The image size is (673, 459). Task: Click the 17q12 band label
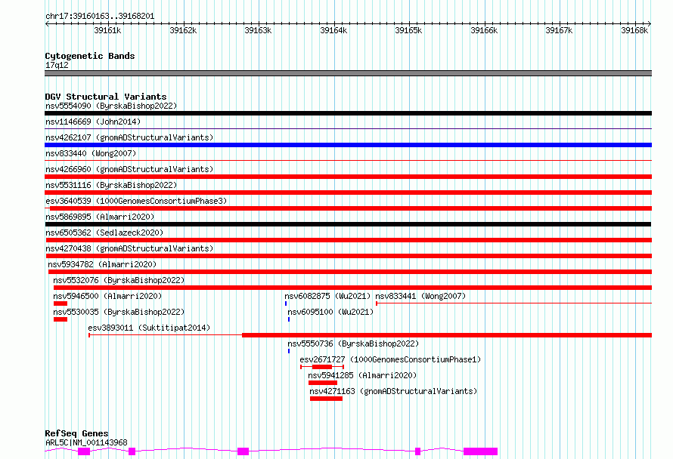57,65
